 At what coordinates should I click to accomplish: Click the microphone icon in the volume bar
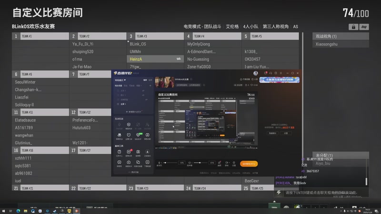[159, 163]
